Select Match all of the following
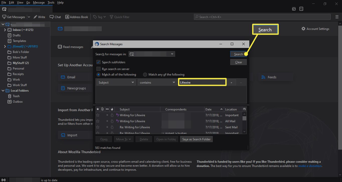342x182 pixels. point(98,75)
